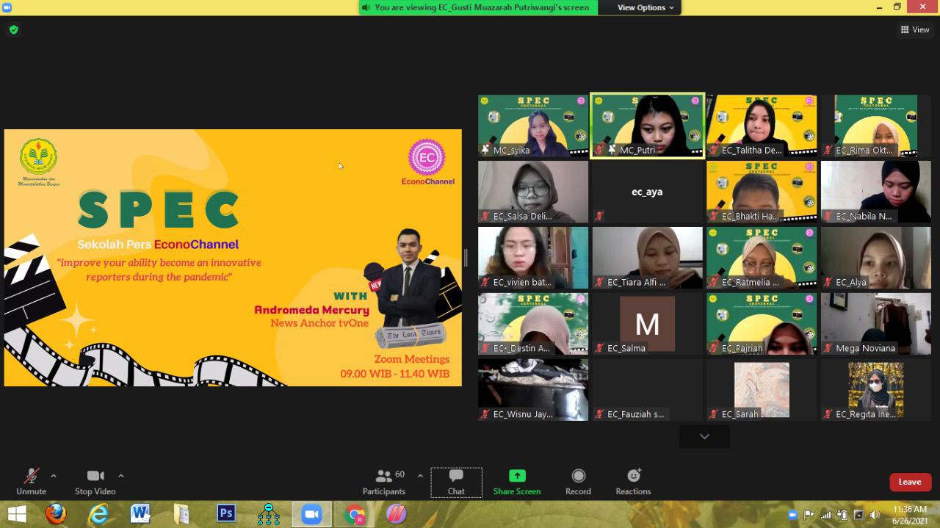Click the shared screen divider handle
Viewport: 940px width, 528px height.
(466, 258)
